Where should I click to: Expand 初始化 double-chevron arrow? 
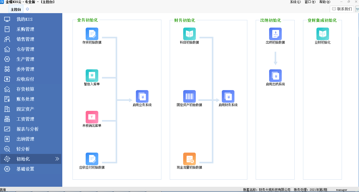coord(57,159)
